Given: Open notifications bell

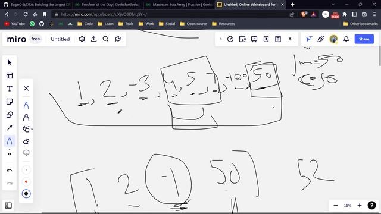Looking at the screenshot, I should 346,39.
